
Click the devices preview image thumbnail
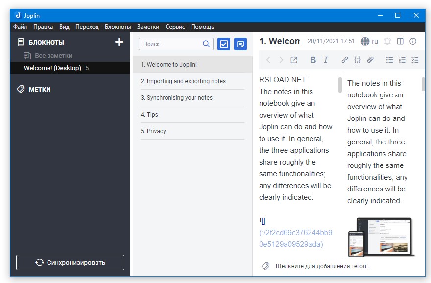click(x=381, y=236)
